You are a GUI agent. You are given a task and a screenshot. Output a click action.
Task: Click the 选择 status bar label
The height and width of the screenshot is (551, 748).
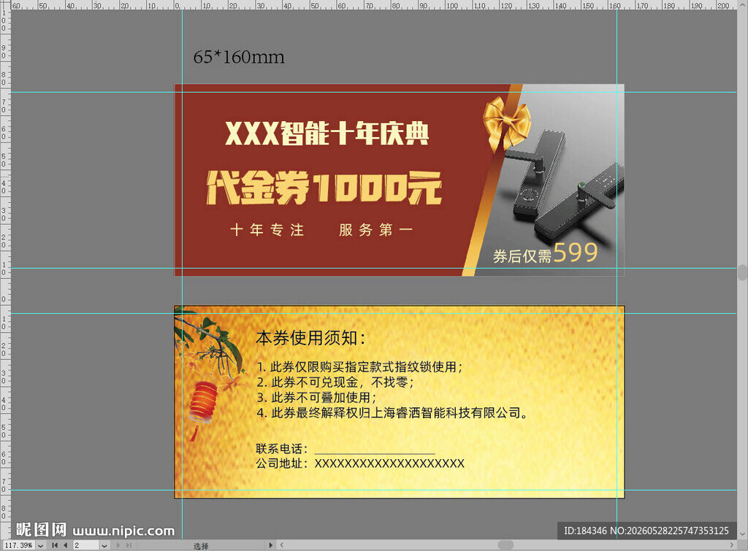click(x=201, y=546)
